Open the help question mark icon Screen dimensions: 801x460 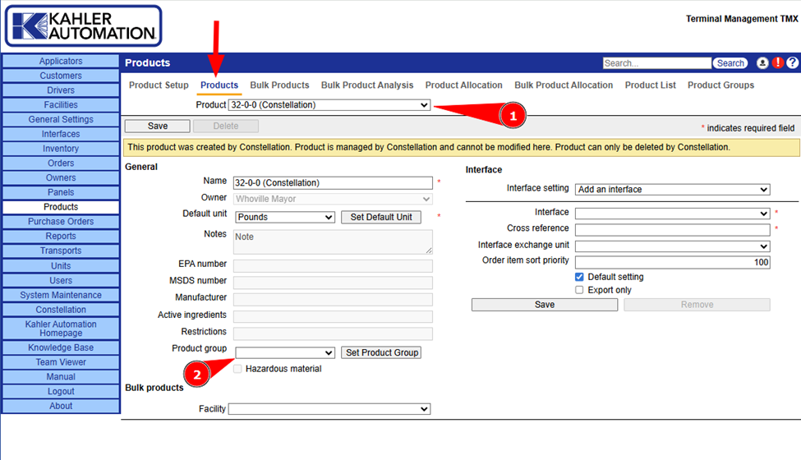point(792,63)
